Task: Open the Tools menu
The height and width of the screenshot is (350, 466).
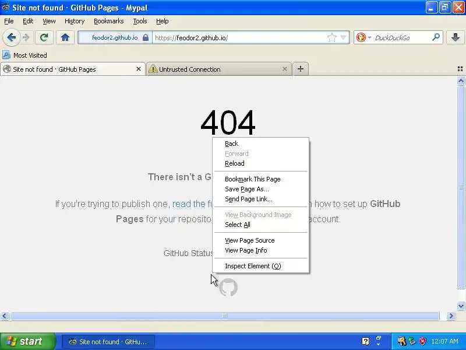Action: 140,21
